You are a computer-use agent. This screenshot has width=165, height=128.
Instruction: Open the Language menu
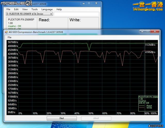[x=47, y=9]
